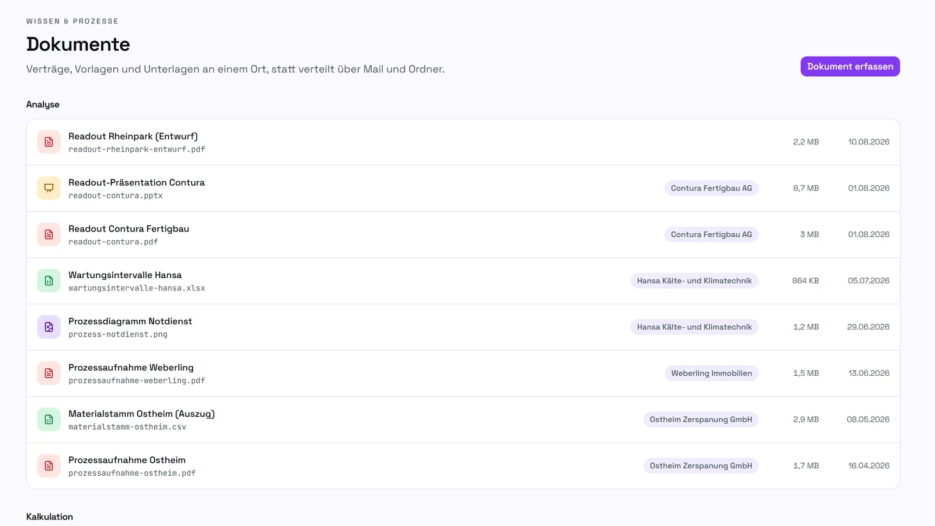
Task: Click the presentation icon for Readout-Präsentation Contura
Action: point(49,188)
